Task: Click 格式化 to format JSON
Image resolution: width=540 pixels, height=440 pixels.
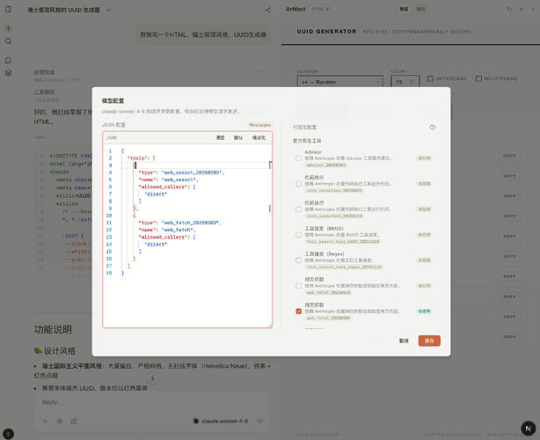Action: 259,138
